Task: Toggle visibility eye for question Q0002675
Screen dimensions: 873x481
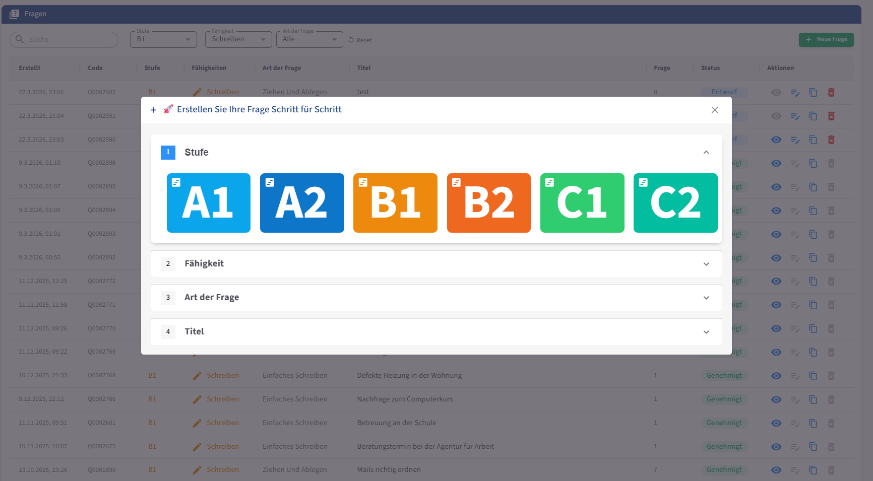Action: point(776,447)
